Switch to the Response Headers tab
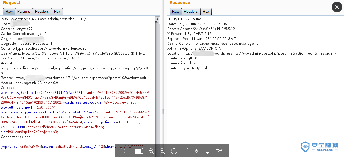The width and height of the screenshot is (344, 157). tap(191, 12)
